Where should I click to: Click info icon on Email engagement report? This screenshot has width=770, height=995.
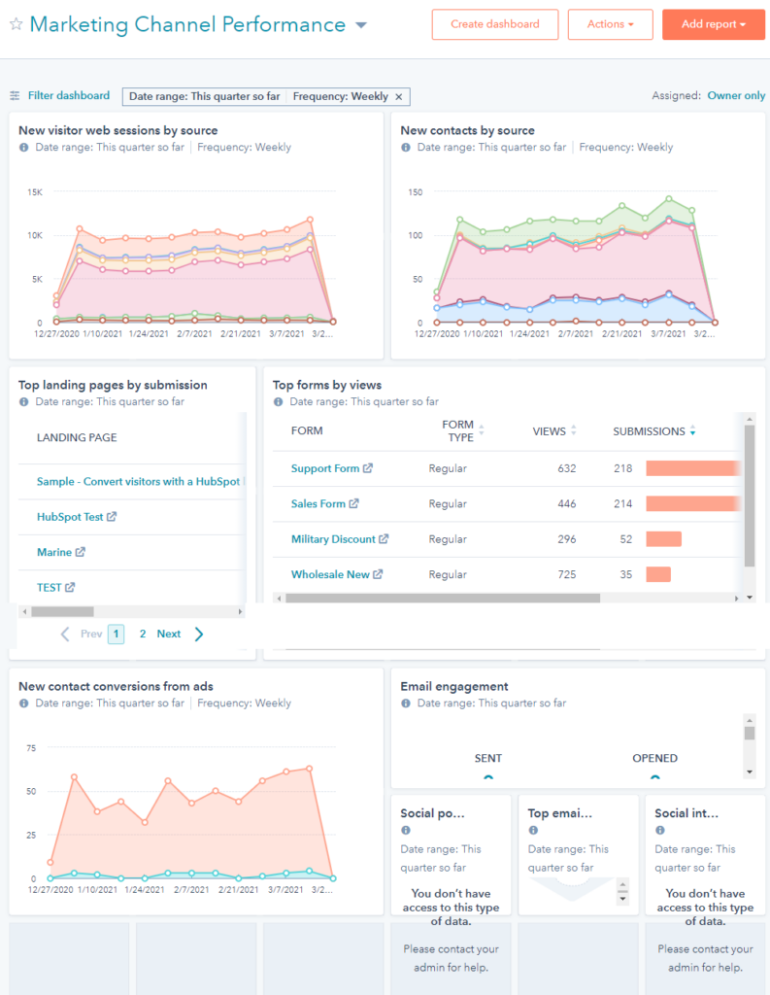(x=406, y=703)
